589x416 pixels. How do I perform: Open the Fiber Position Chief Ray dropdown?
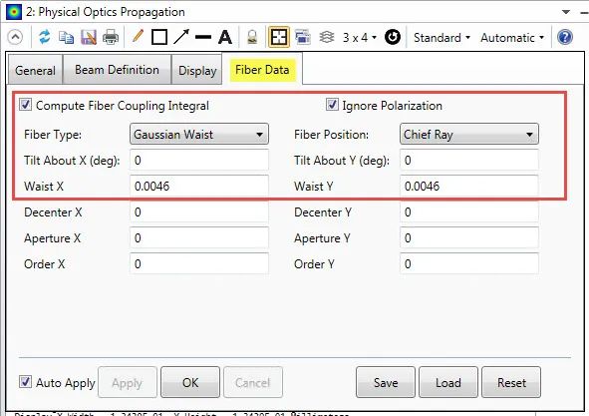pyautogui.click(x=469, y=134)
